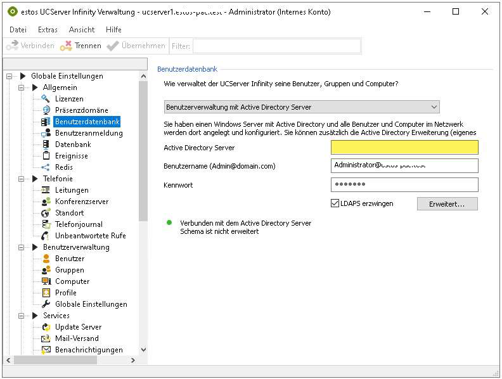Collapse the Telefonie tree node
502x379 pixels.
[21, 179]
